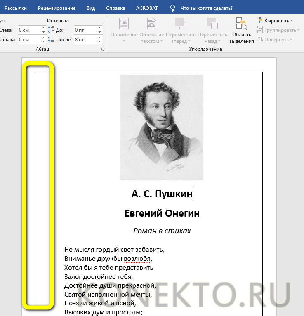
Task: Select the Pushkin portrait image
Action: pyautogui.click(x=161, y=127)
